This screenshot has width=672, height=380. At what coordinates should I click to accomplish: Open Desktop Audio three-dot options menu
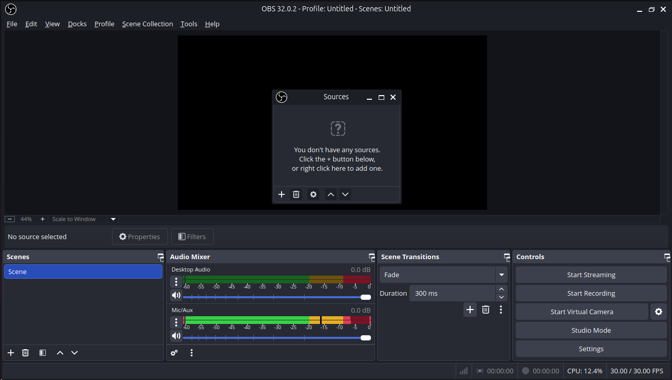[176, 281]
